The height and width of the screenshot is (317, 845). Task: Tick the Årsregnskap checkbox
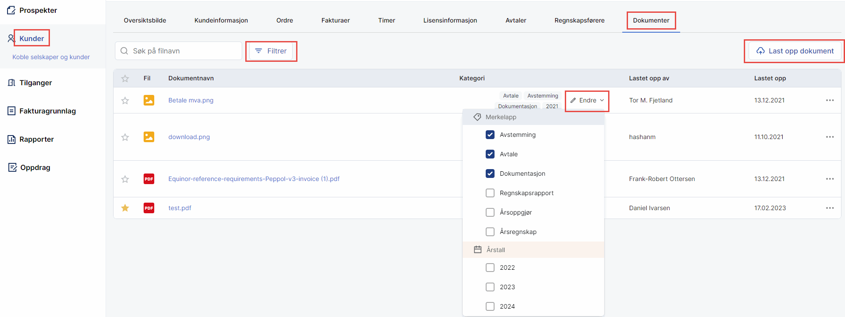click(x=490, y=232)
